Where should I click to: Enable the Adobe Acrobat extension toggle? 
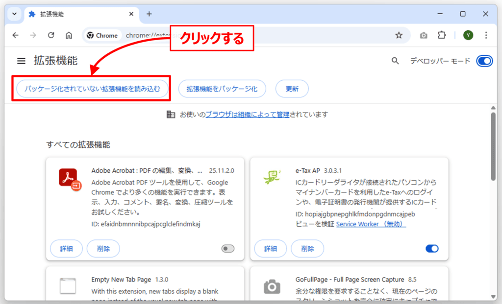227,249
